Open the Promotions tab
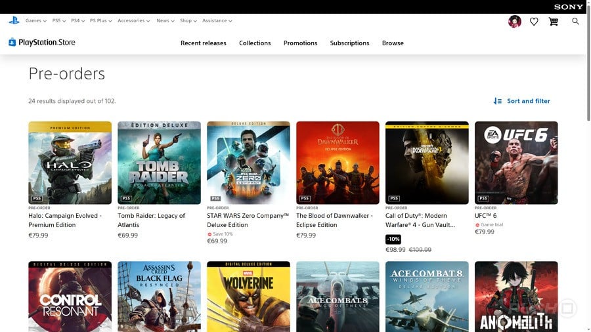 point(300,43)
